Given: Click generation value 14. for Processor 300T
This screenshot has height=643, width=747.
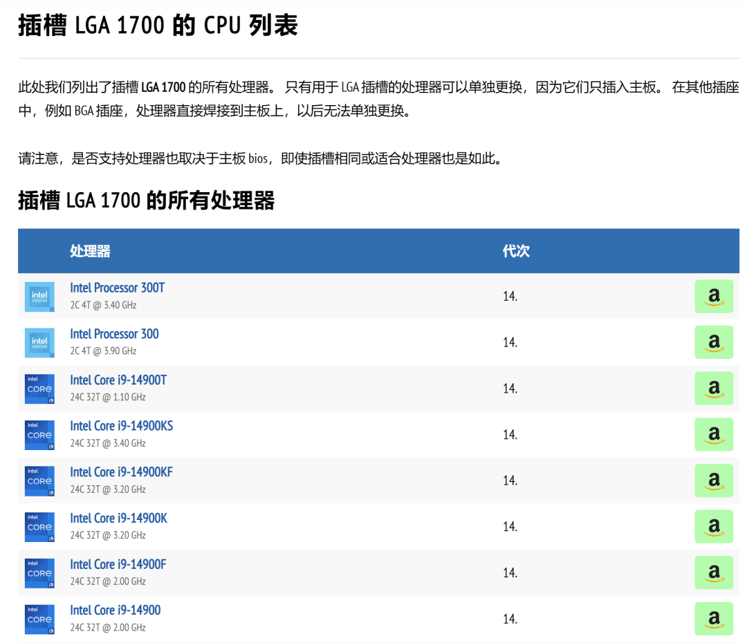Looking at the screenshot, I should click(510, 296).
